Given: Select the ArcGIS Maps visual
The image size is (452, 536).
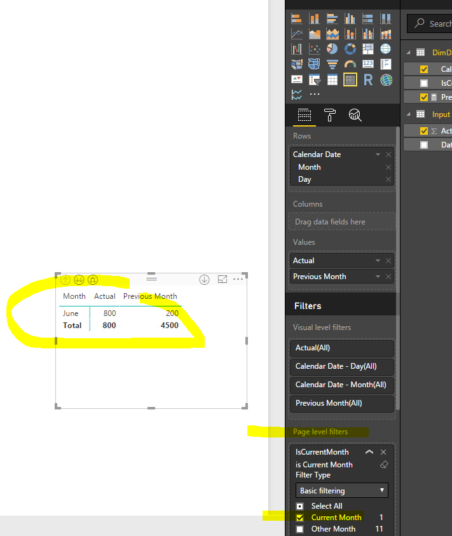Looking at the screenshot, I should coord(386,80).
